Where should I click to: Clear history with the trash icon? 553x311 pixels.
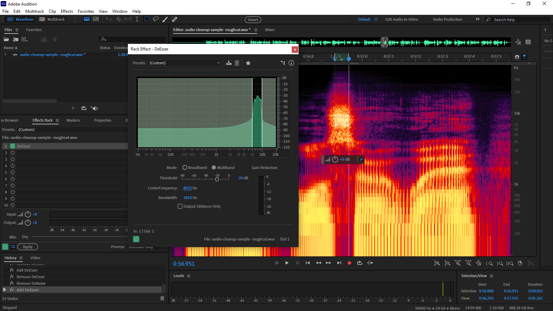point(162,299)
